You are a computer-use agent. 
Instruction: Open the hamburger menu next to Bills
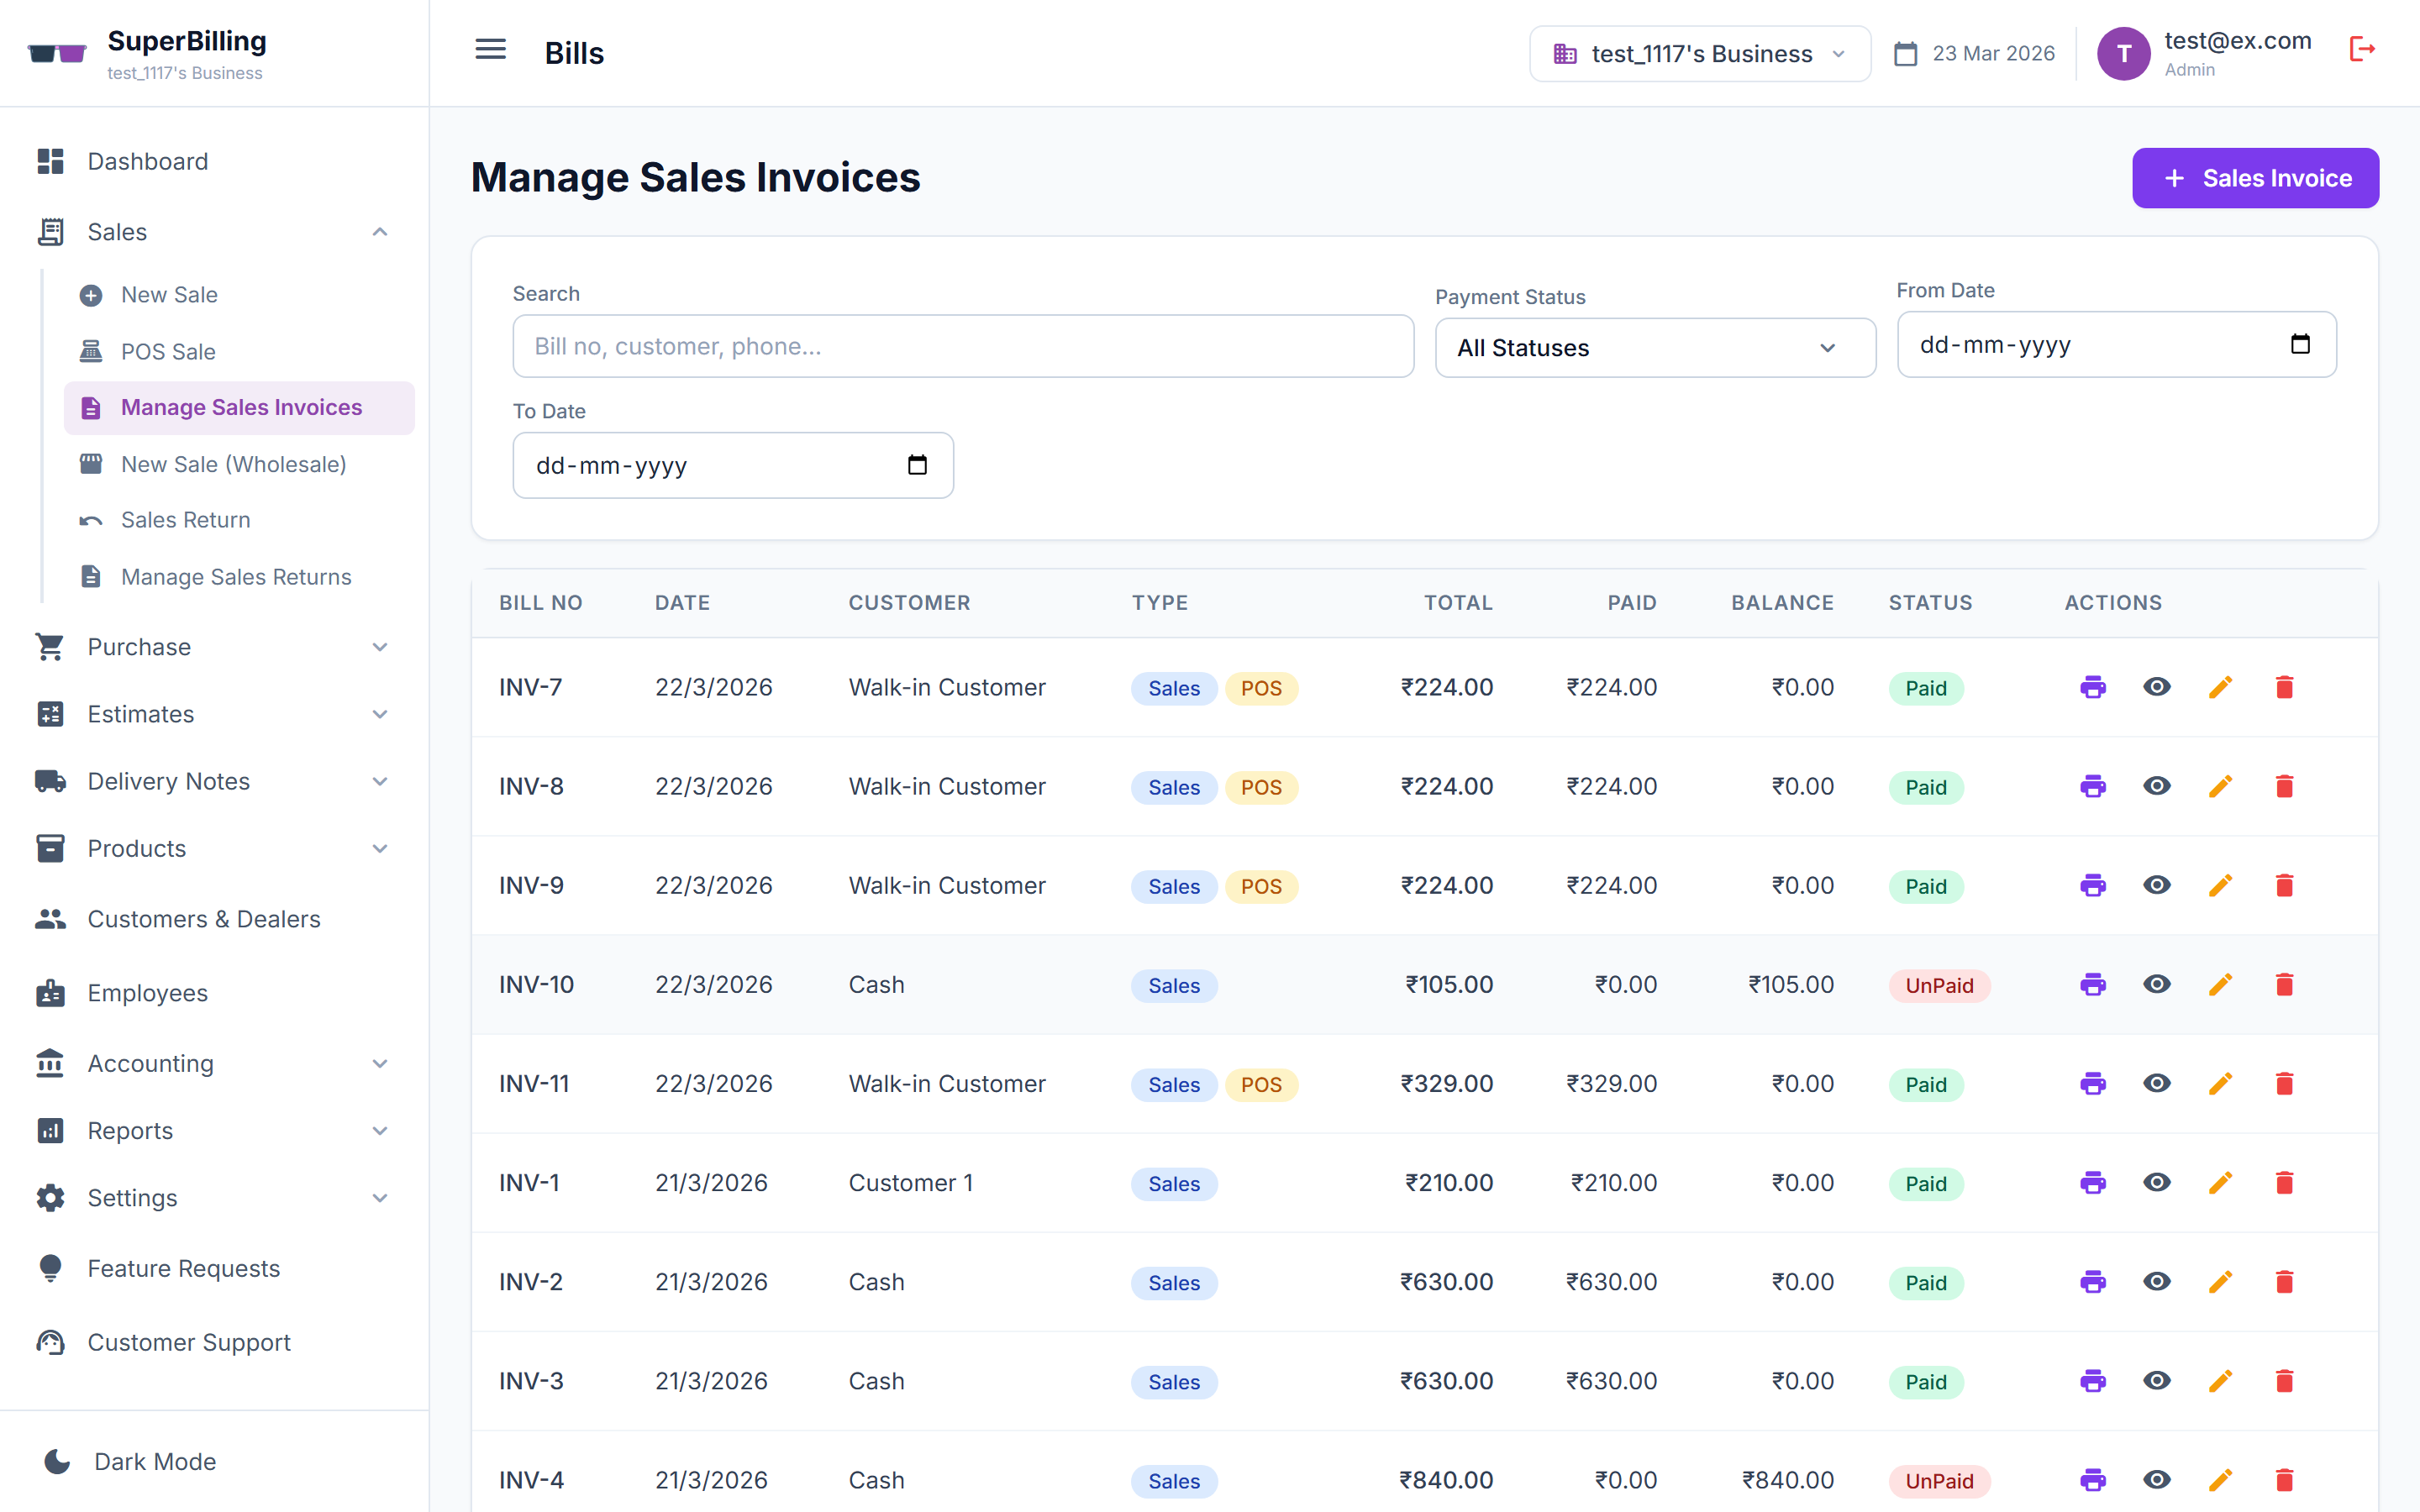point(491,50)
